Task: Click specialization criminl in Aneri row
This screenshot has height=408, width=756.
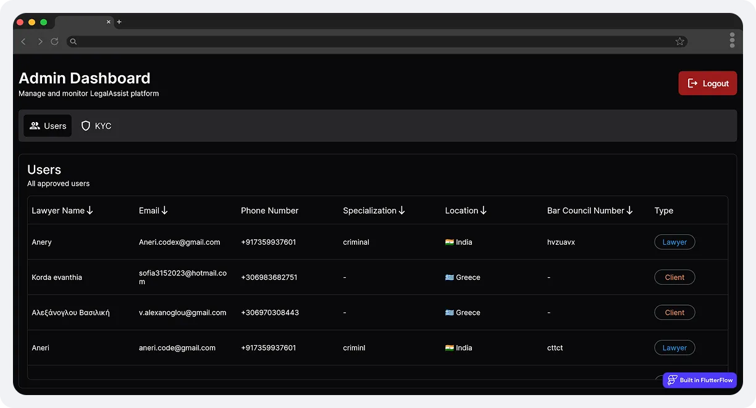Action: 354,348
